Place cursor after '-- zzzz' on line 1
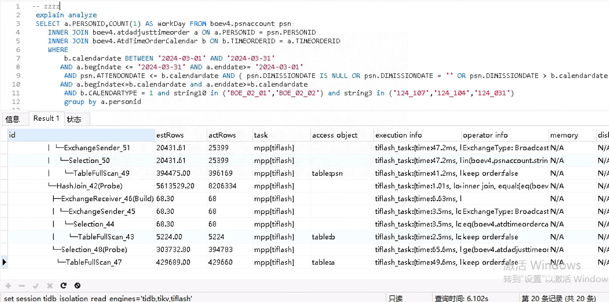This screenshot has height=302, width=609. pos(60,6)
